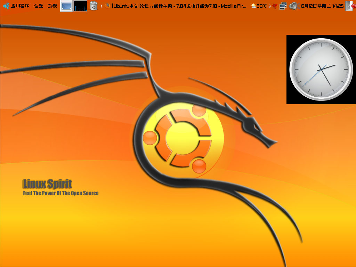Open the network monitor computers icon
The width and height of the screenshot is (356, 267).
283,6
